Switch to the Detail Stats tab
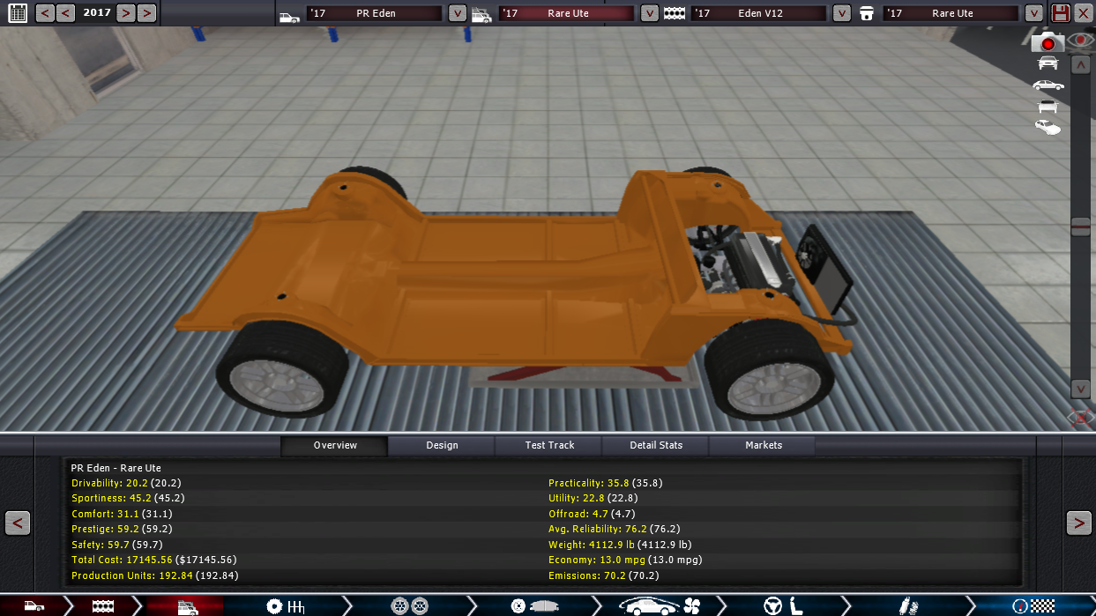This screenshot has width=1096, height=616. tap(656, 445)
